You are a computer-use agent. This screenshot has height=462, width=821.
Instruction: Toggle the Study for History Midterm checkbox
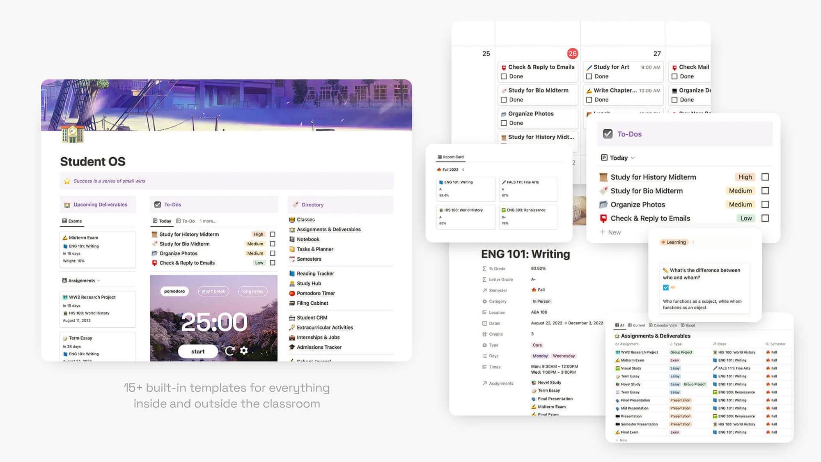[x=765, y=177]
